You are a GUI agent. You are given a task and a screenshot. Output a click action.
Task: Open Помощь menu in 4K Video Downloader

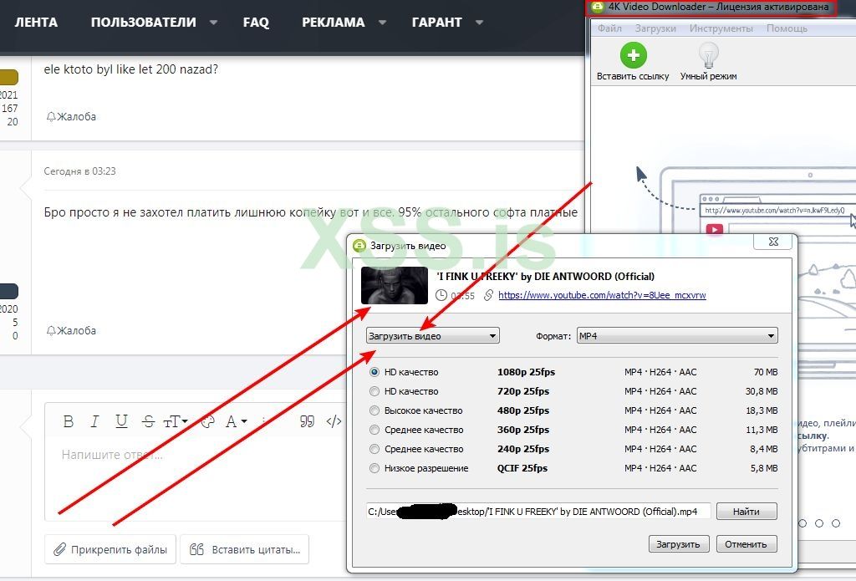[x=787, y=28]
